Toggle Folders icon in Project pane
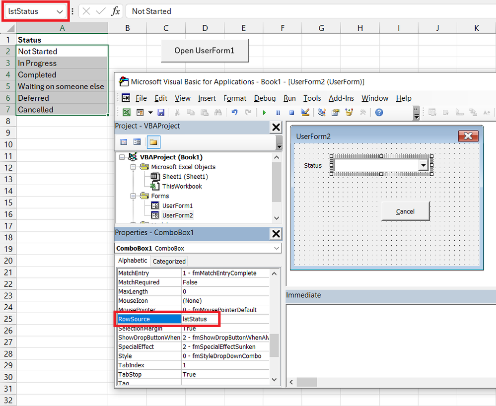This screenshot has height=406, width=496. pos(153,142)
